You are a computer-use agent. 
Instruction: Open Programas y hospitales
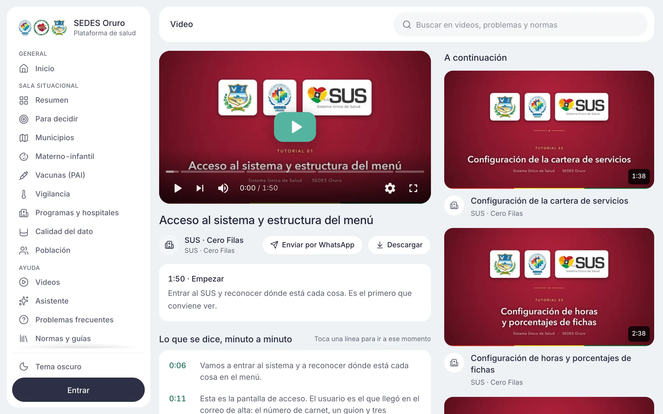click(78, 213)
